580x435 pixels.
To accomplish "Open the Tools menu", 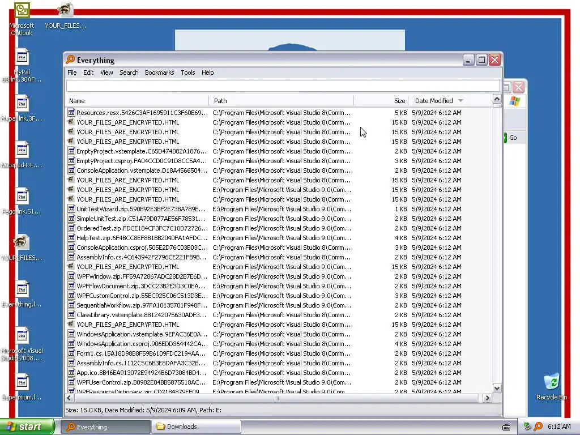I will pyautogui.click(x=188, y=72).
